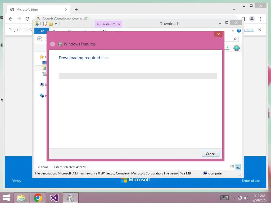Open the browser tab search dropdown
The width and height of the screenshot is (271, 203).
coord(234,10)
